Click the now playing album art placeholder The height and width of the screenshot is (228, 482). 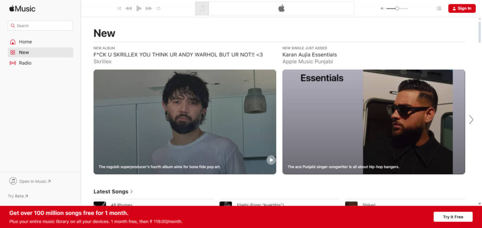point(202,8)
